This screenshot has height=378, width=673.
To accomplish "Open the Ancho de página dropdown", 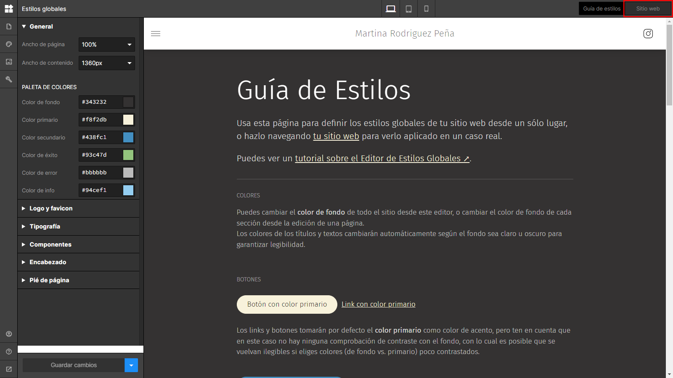I will pos(107,45).
